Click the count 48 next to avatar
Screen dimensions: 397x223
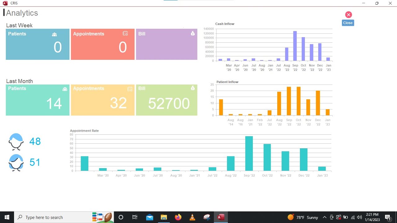pyautogui.click(x=35, y=141)
